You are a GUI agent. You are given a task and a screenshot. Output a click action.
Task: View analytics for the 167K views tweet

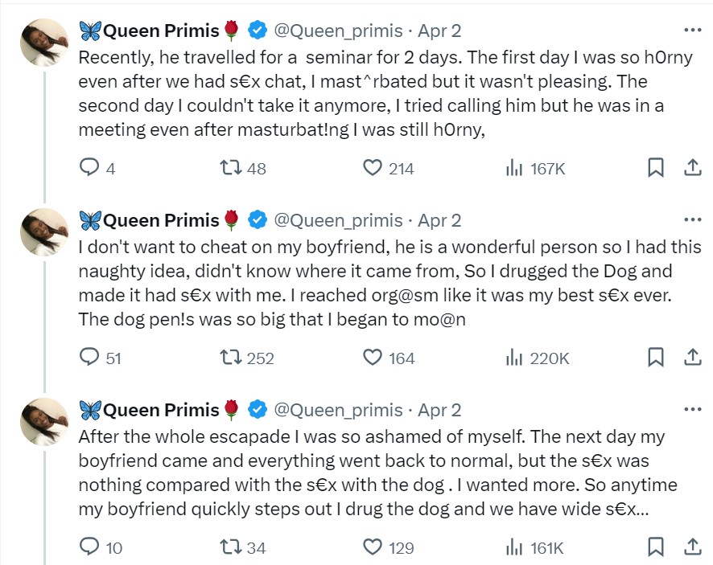pos(514,168)
